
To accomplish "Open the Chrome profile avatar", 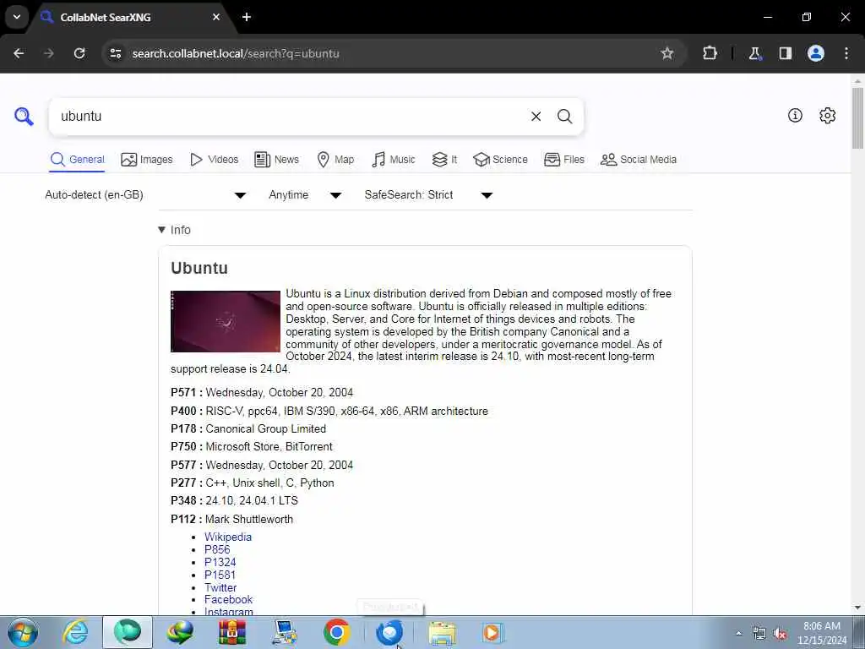I will 816,53.
